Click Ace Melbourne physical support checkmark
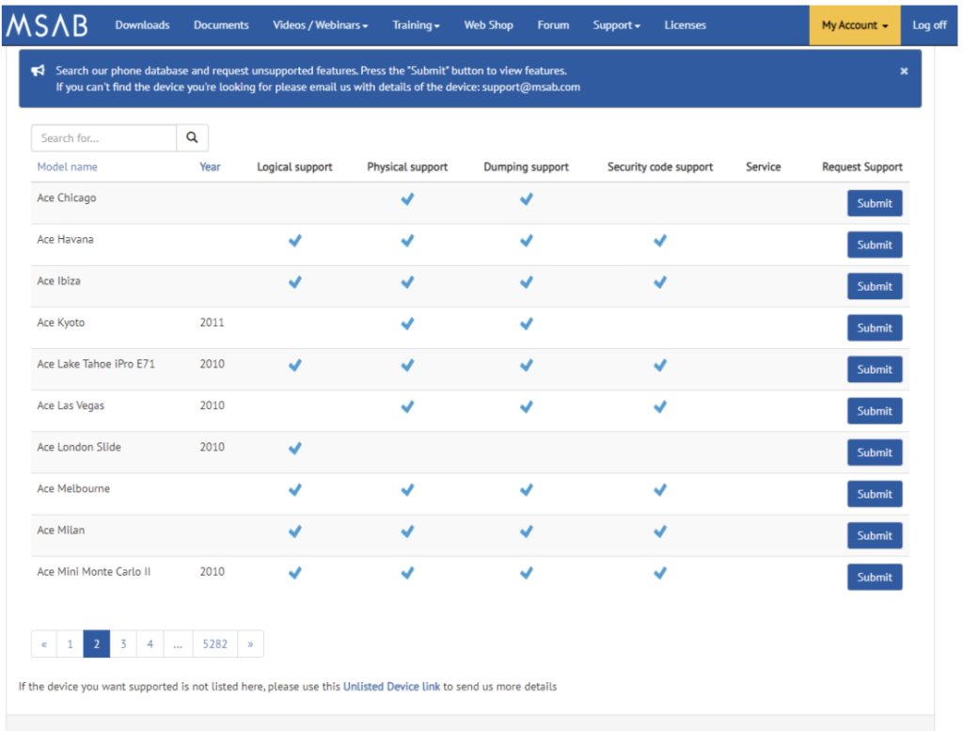The width and height of the screenshot is (963, 731). (x=407, y=489)
